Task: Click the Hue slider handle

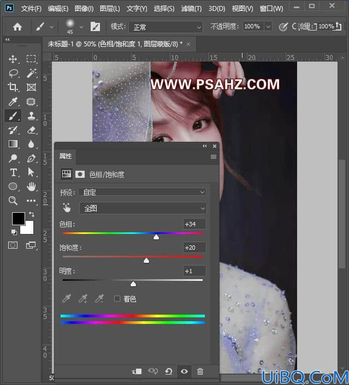Action: click(156, 237)
